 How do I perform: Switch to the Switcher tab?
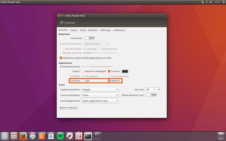93,30
